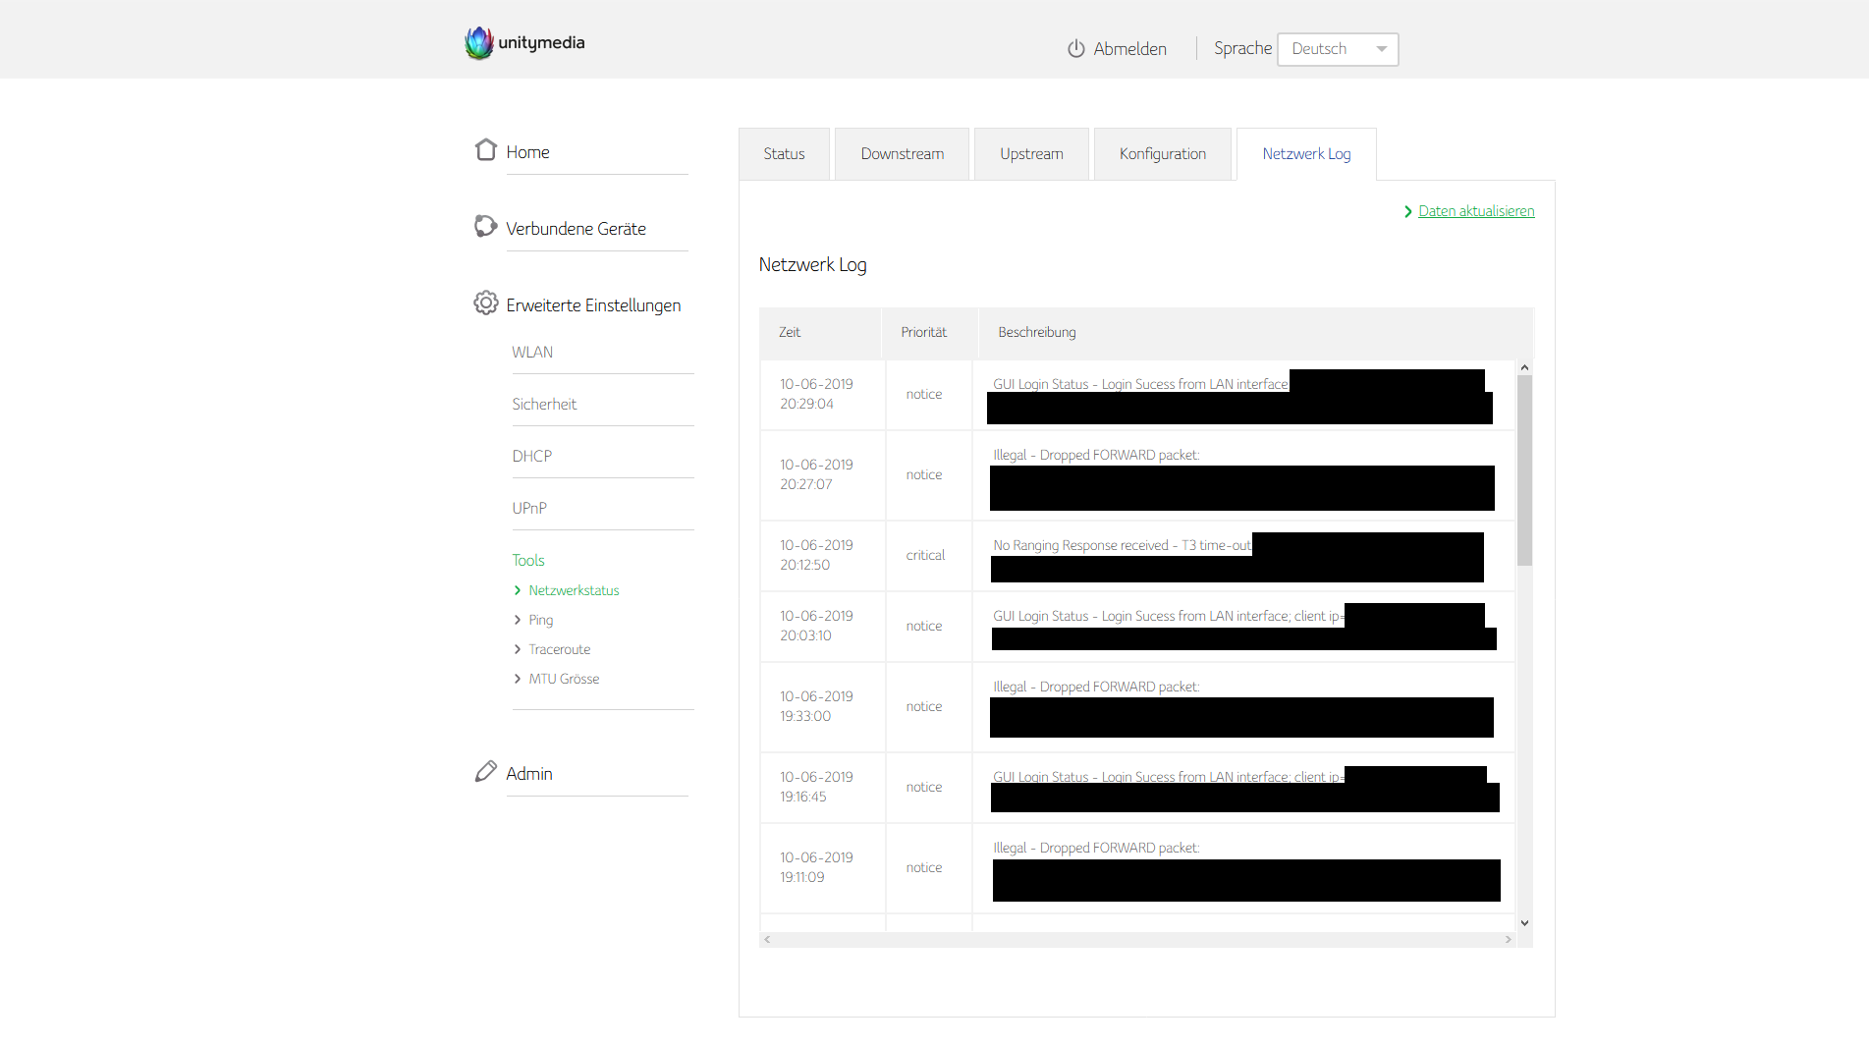Select the log time 10-06-2019 20:03:10

pos(816,626)
